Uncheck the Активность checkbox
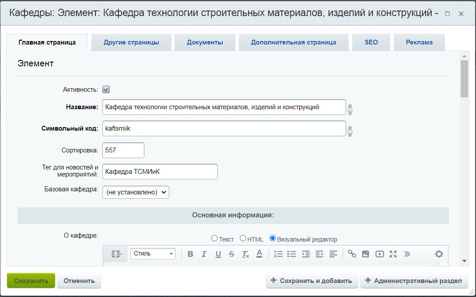The height and width of the screenshot is (297, 476). coord(106,90)
